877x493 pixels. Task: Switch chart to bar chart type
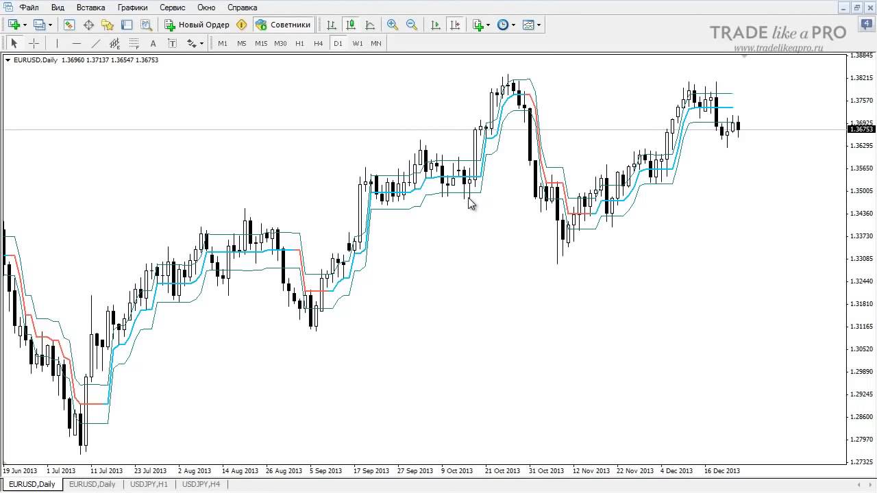332,25
